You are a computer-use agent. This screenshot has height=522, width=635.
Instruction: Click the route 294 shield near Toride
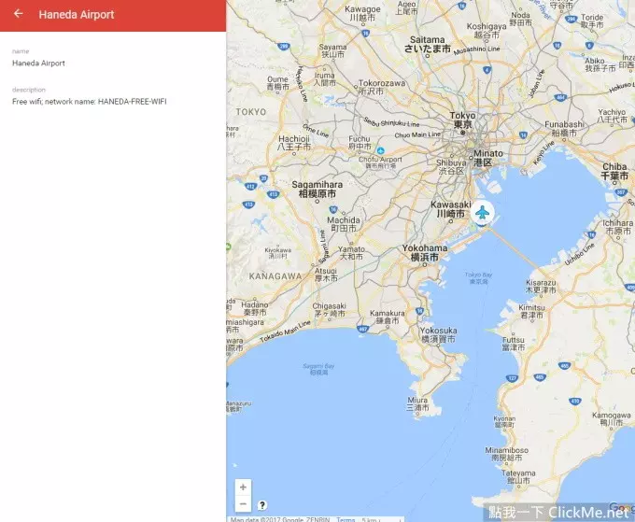tap(571, 19)
